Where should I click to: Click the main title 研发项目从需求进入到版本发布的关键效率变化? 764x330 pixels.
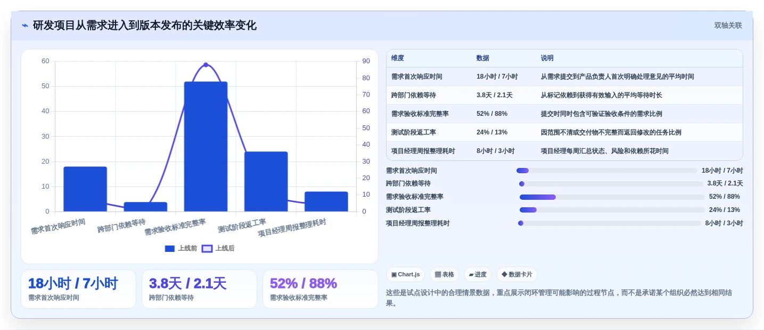point(145,26)
